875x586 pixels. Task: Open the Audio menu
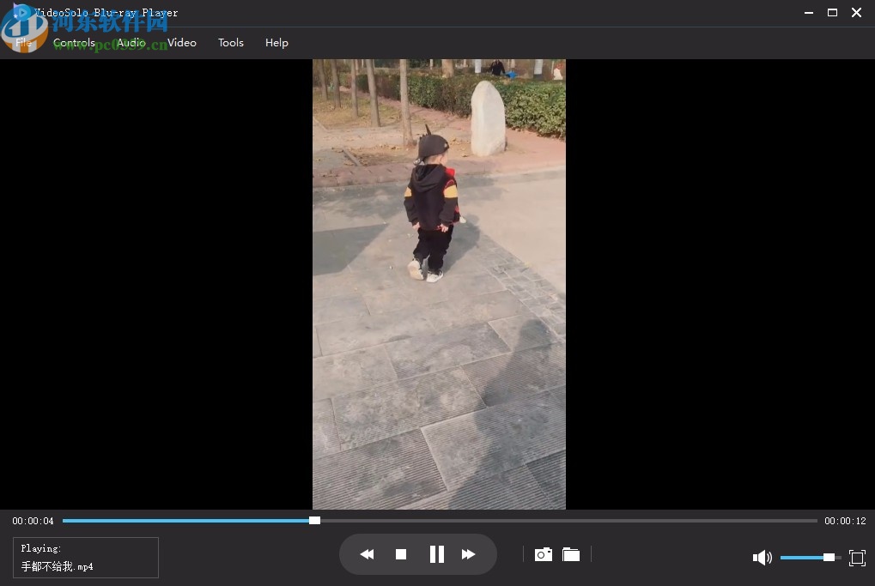click(131, 42)
